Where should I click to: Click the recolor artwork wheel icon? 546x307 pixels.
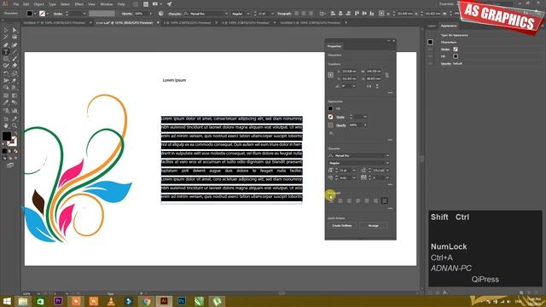click(x=161, y=14)
